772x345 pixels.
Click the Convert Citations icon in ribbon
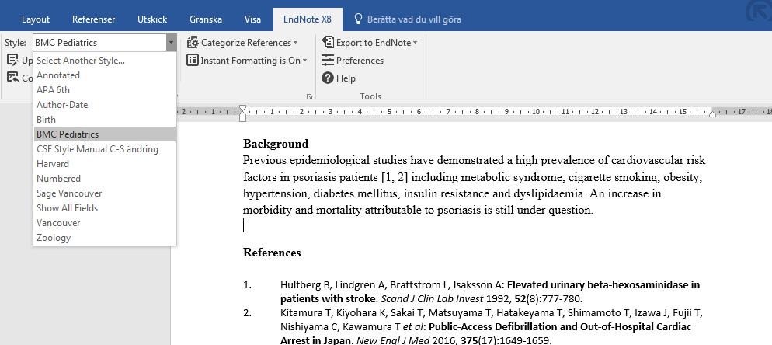coord(12,78)
